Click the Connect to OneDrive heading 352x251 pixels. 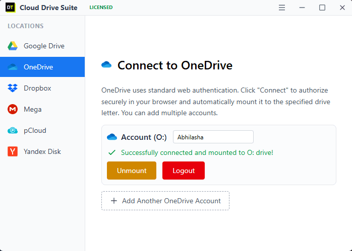[175, 65]
